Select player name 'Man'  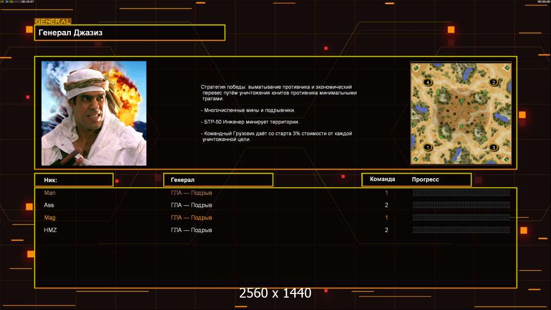tap(50, 193)
